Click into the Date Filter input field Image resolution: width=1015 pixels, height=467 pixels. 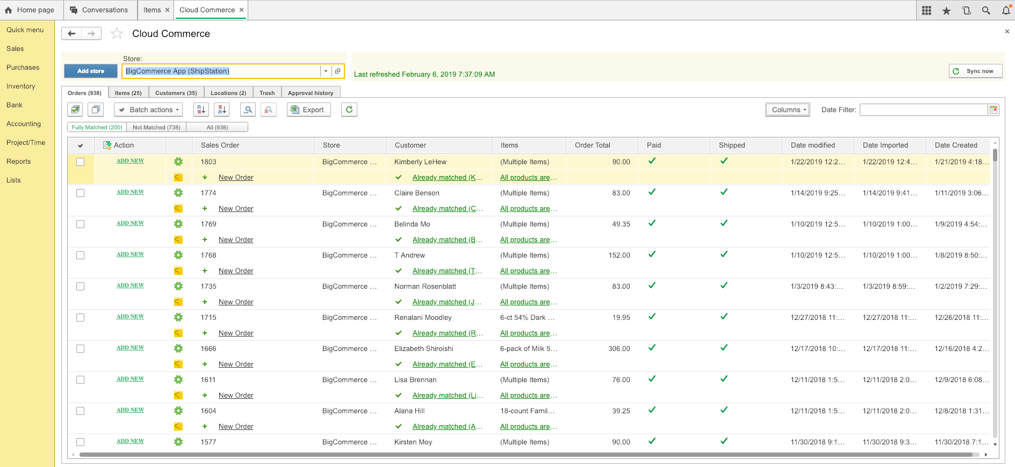point(923,110)
